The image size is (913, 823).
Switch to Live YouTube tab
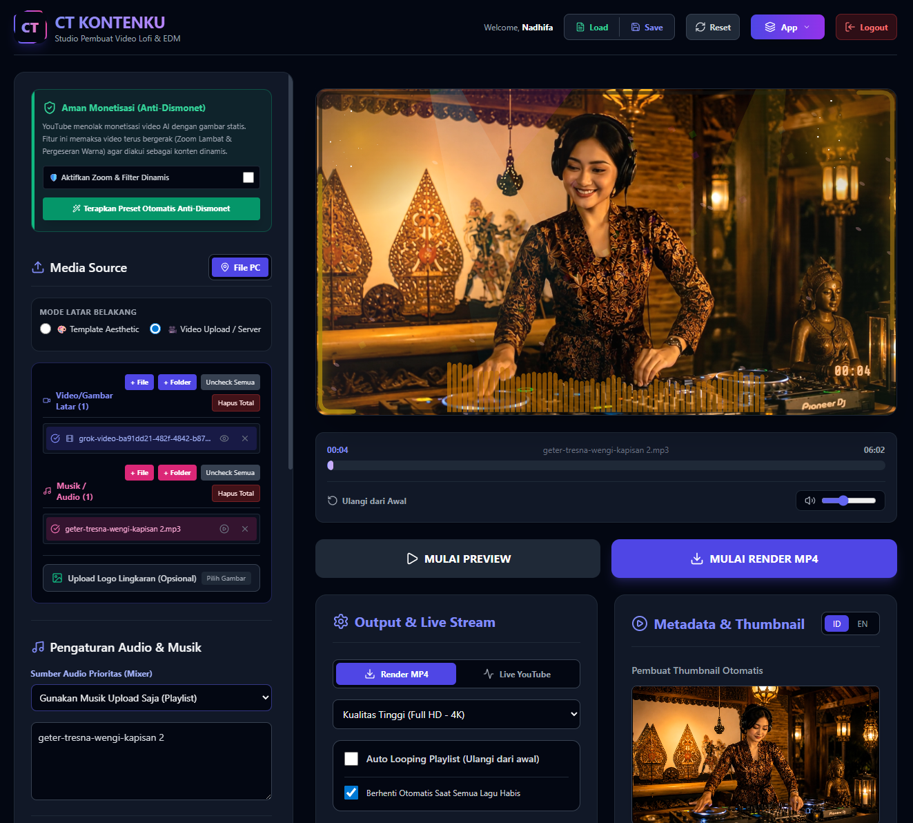click(x=517, y=674)
